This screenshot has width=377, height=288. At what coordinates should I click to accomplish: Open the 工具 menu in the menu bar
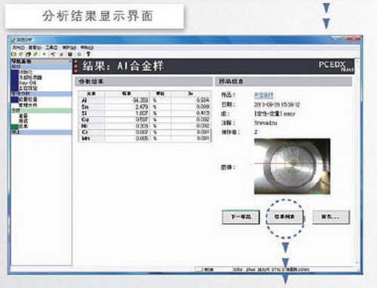tap(51, 47)
